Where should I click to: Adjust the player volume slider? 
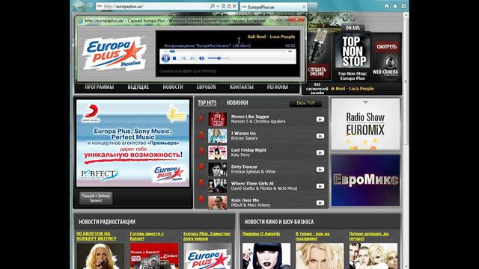pyautogui.click(x=219, y=58)
